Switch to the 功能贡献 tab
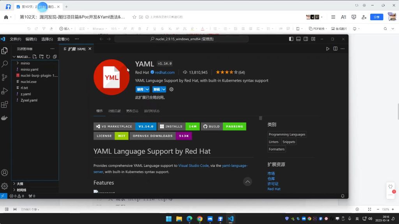Image resolution: width=399 pixels, height=224 pixels. [x=114, y=111]
